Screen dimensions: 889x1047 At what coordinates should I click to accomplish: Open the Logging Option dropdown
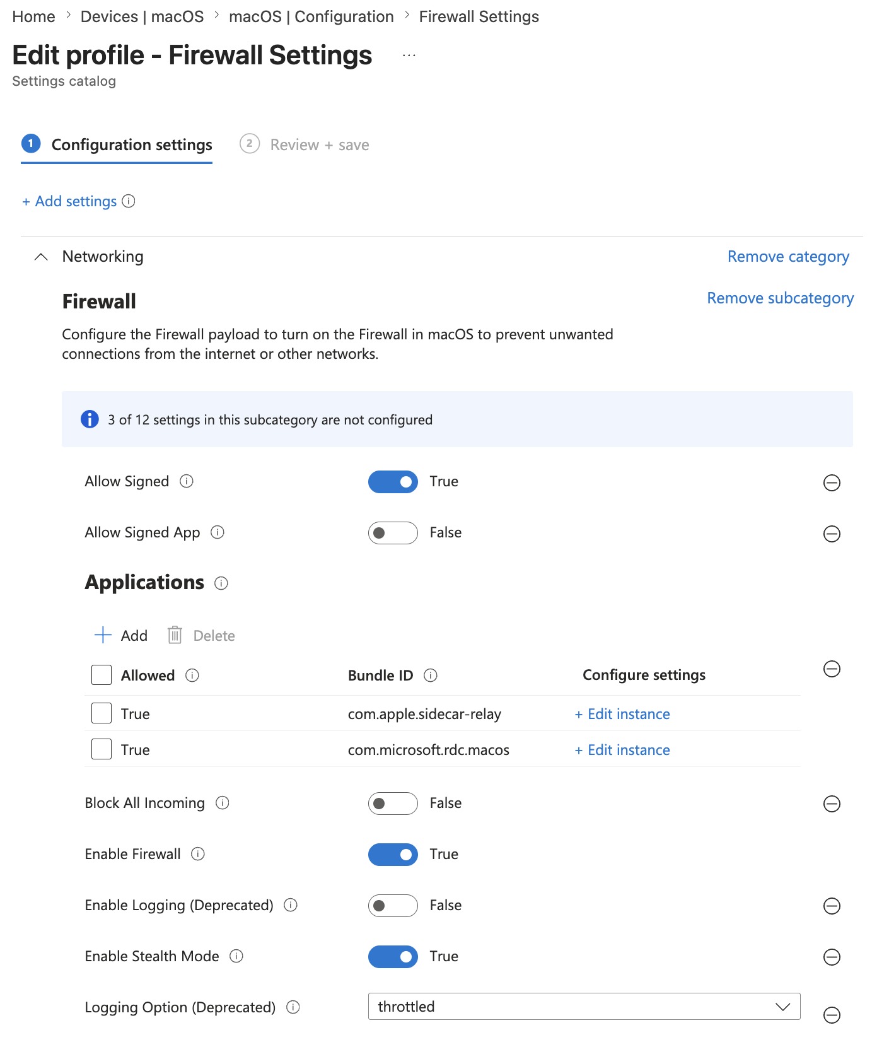point(584,1007)
